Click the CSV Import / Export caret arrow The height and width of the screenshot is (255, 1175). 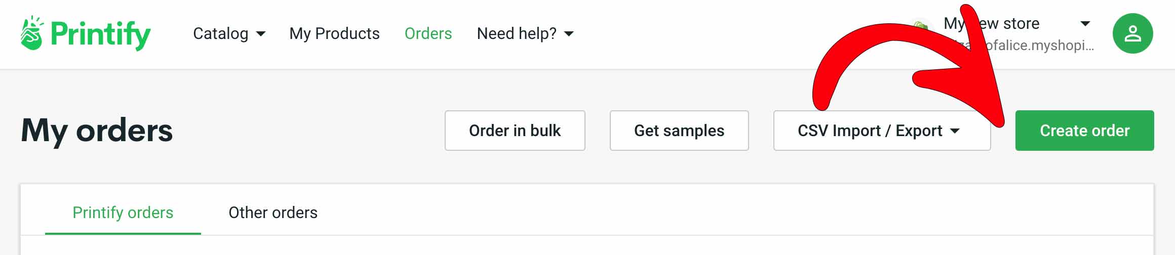point(955,131)
